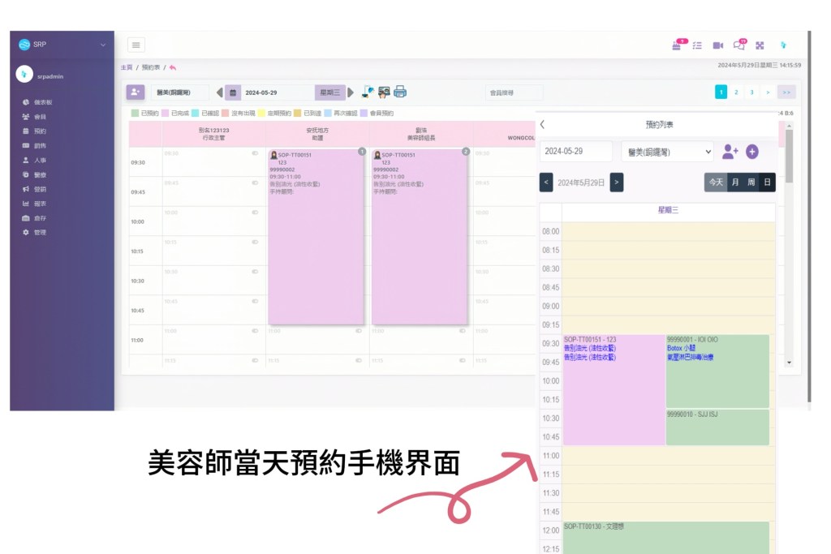Click the purple SOP-TT00151 appointment under 安托地方

316,235
